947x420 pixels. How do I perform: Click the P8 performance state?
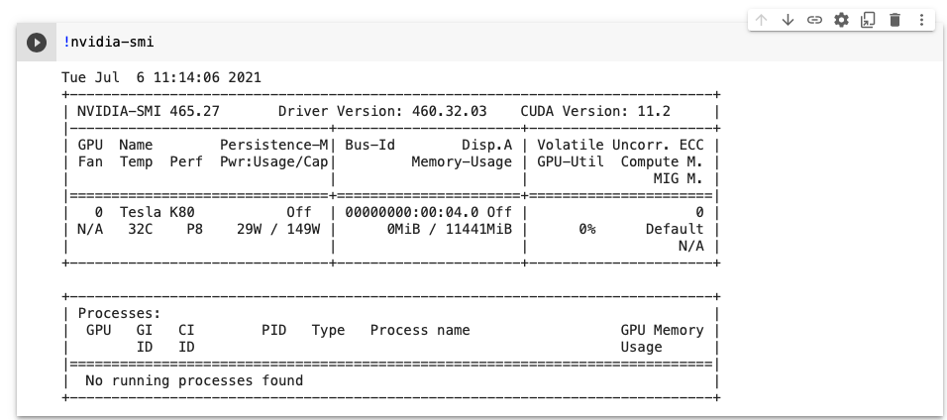194,229
